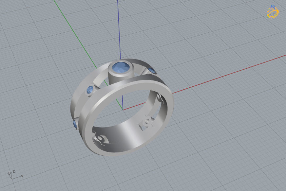Click the XYZ world axis indicator
Image resolution: width=286 pixels, height=191 pixels.
pyautogui.click(x=15, y=175)
